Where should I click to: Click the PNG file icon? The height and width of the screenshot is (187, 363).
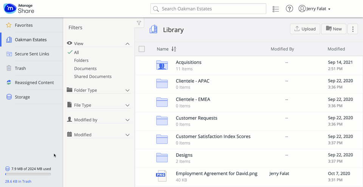click(x=161, y=176)
